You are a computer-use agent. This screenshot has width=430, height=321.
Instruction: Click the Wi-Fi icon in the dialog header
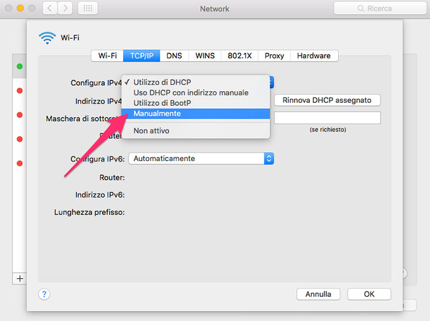47,38
